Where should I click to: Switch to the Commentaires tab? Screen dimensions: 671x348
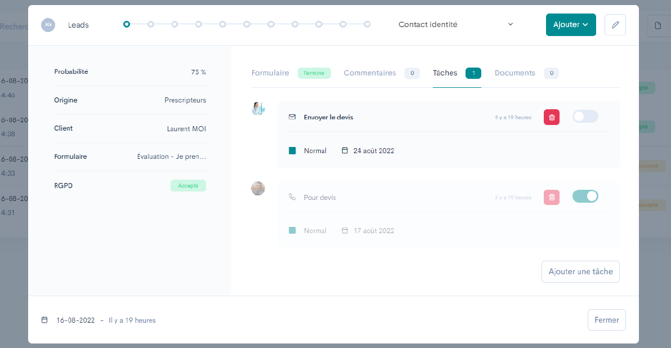pos(370,73)
